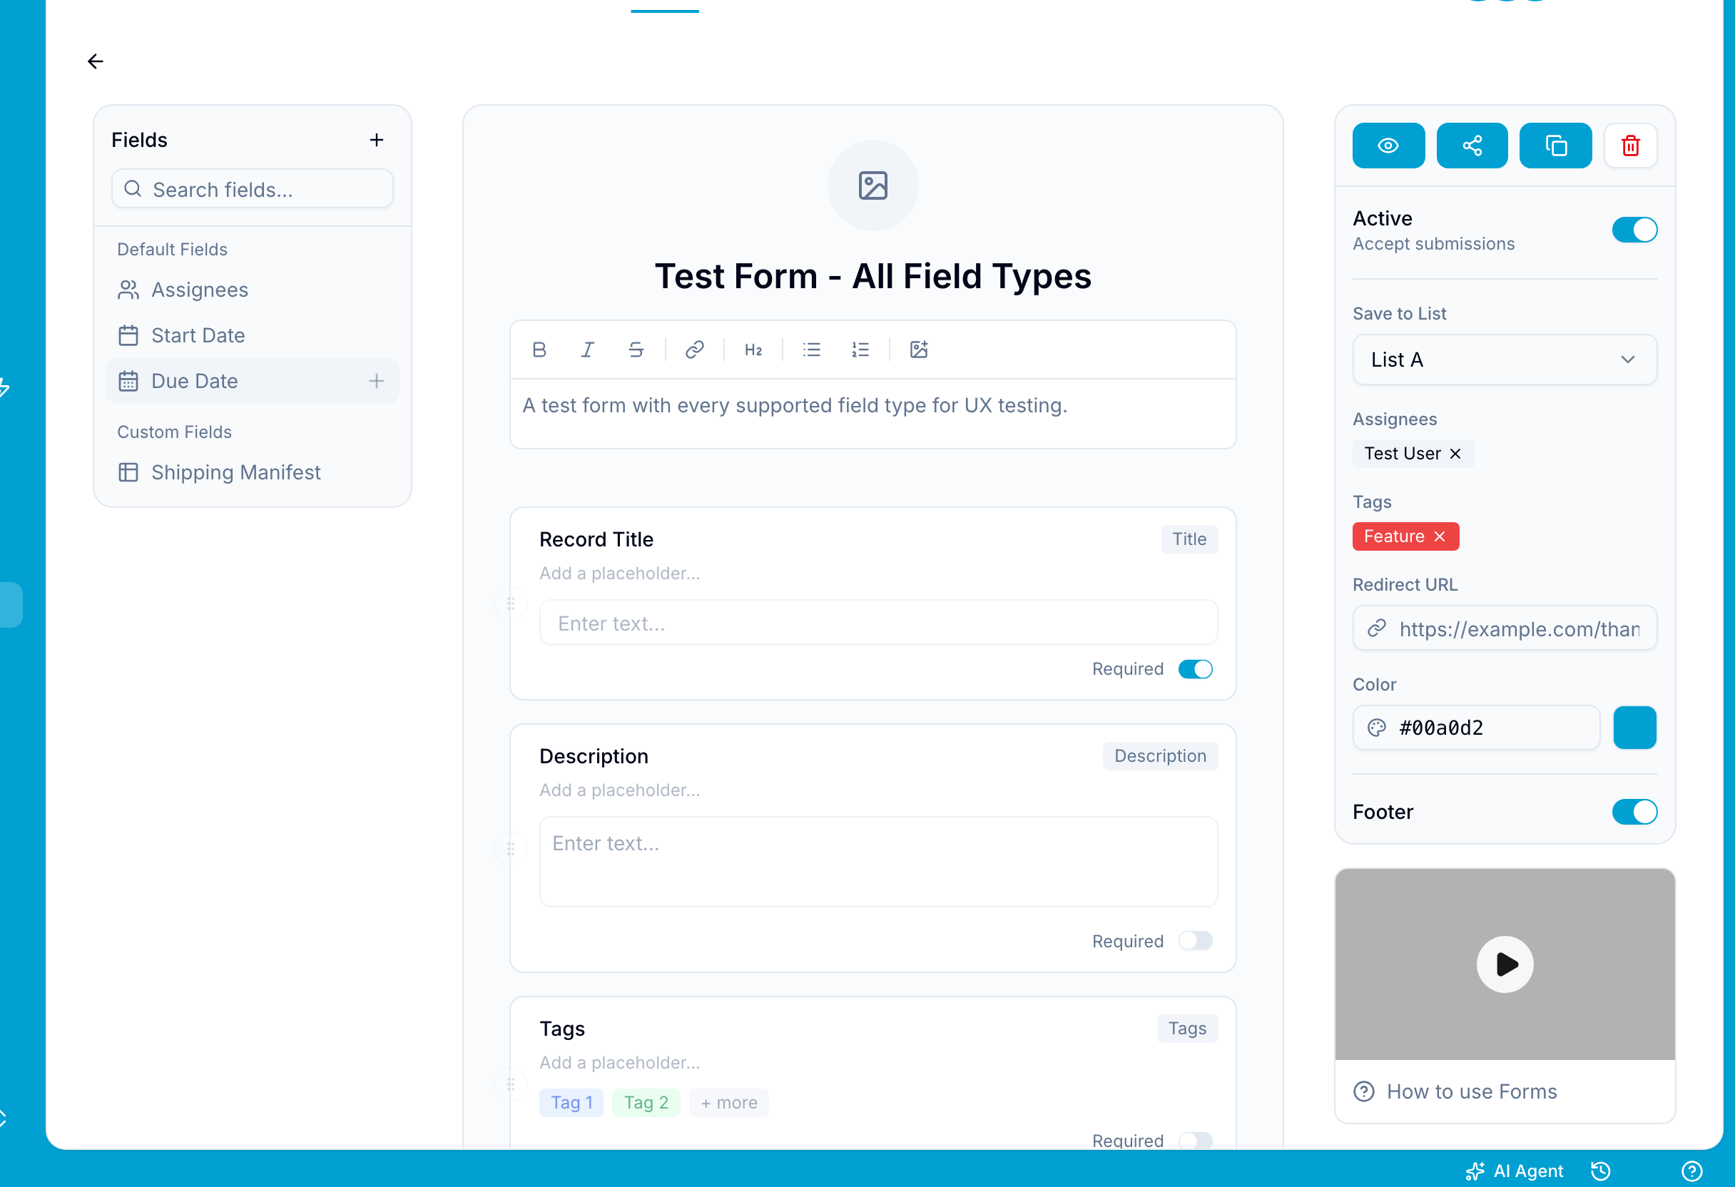Insert a link via toolbar icon

point(694,350)
